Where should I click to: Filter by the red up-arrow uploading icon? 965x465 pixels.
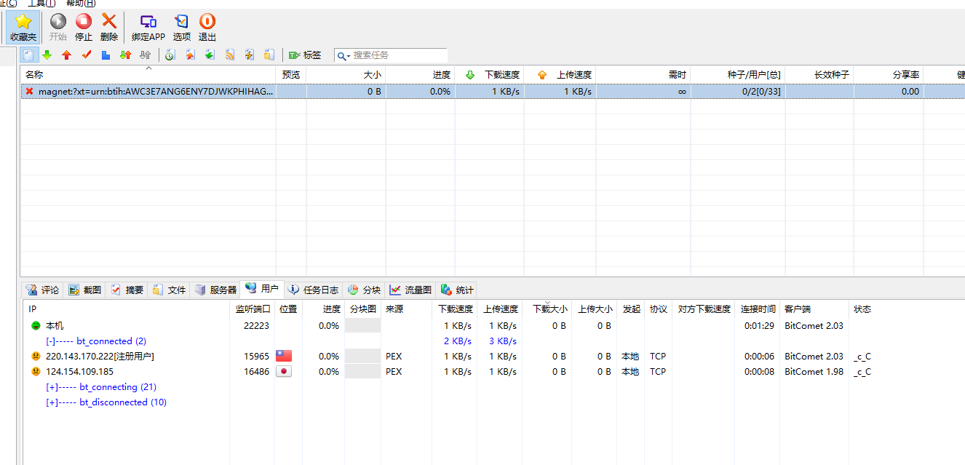pyautogui.click(x=67, y=55)
